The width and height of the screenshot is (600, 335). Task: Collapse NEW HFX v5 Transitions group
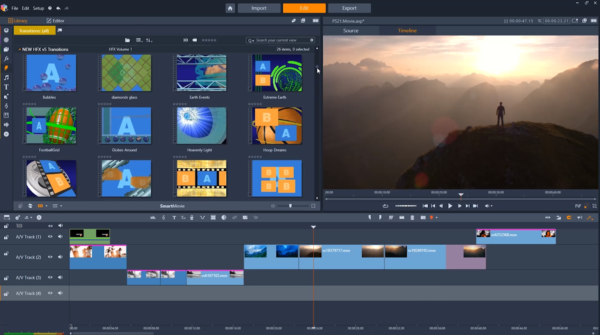20,49
